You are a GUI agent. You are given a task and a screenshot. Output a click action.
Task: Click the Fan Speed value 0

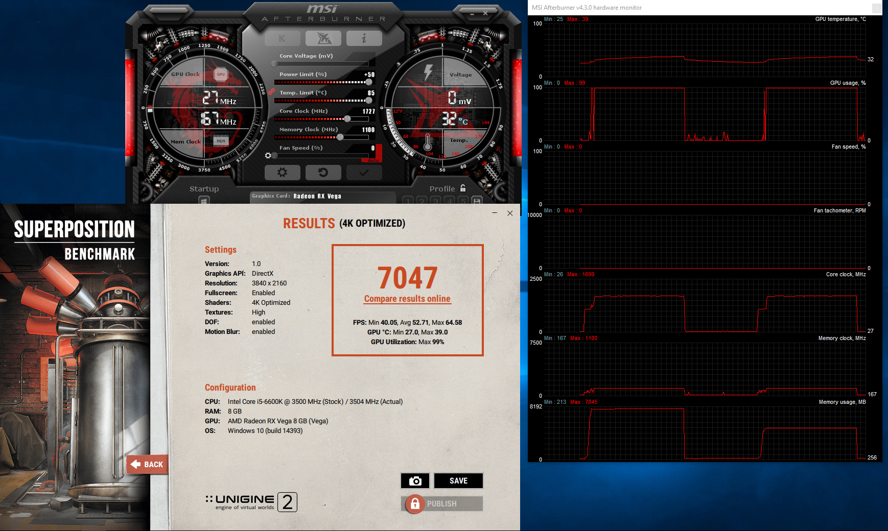pos(373,148)
